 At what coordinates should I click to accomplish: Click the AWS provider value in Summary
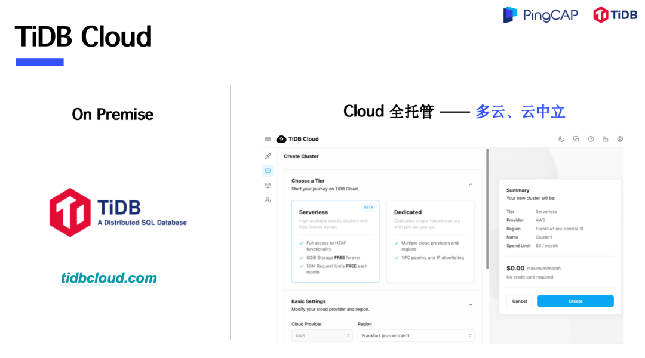[540, 220]
